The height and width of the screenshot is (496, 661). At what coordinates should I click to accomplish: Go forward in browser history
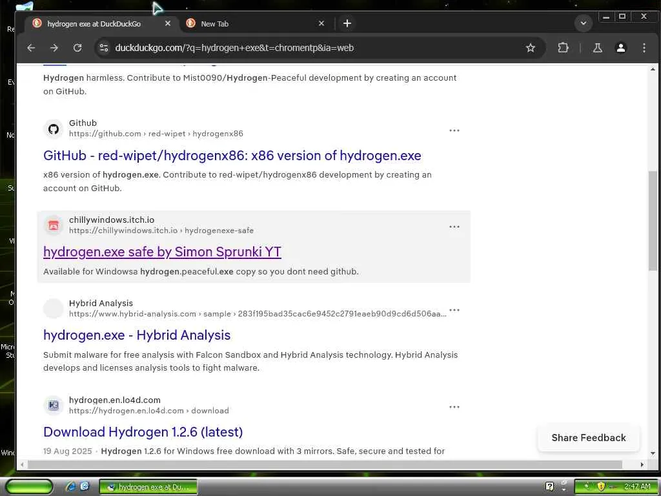point(54,48)
